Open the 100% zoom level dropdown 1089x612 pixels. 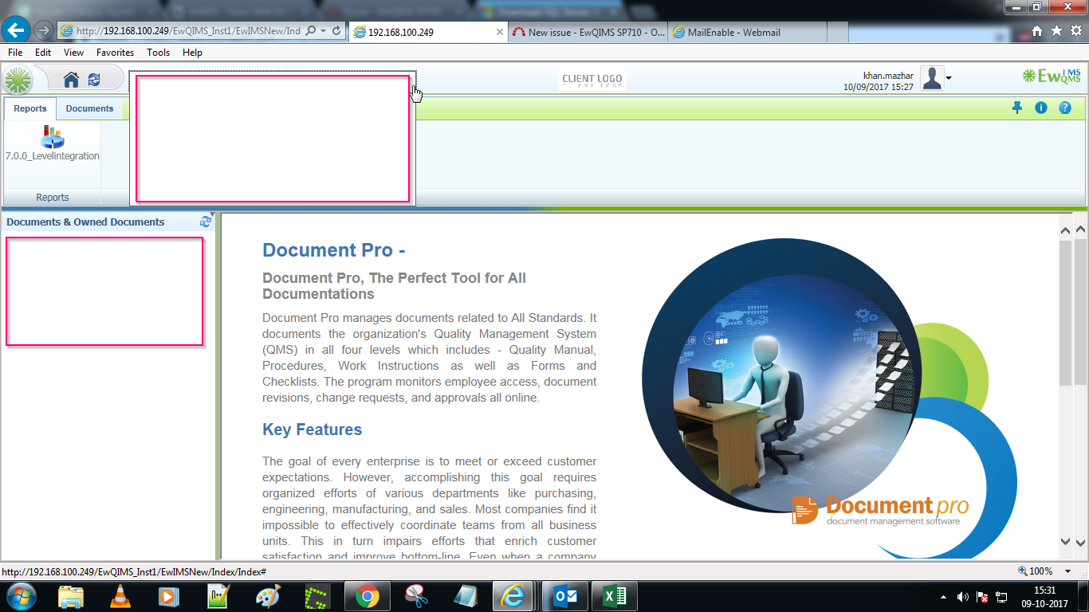(1069, 571)
